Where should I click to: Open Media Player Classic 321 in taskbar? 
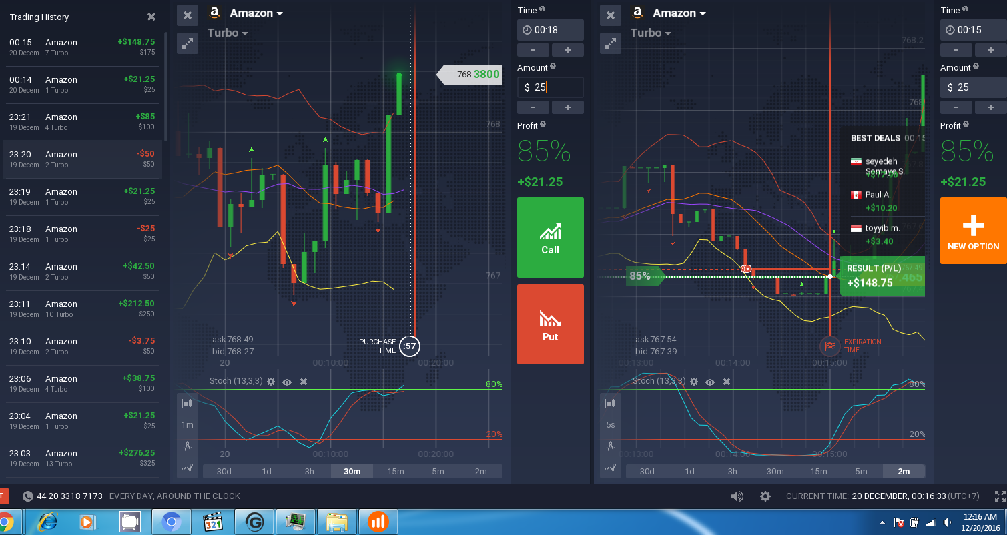point(212,522)
